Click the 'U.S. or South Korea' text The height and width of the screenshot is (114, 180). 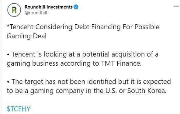(x=136, y=91)
